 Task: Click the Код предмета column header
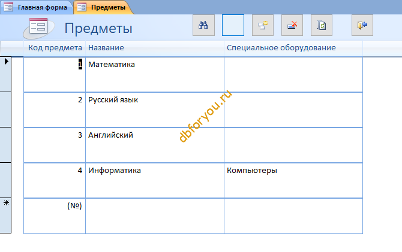point(55,47)
